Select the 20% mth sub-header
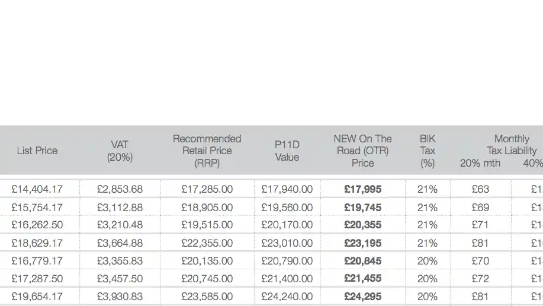543x306 pixels. (x=480, y=163)
